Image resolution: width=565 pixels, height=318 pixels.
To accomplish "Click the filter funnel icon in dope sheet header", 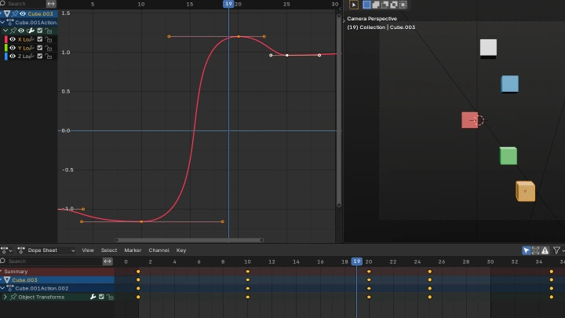I will [x=556, y=250].
